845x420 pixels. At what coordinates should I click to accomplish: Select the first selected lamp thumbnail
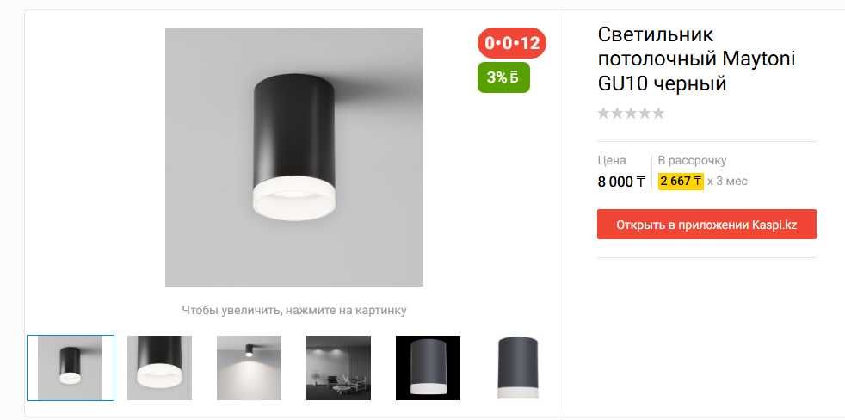70,367
